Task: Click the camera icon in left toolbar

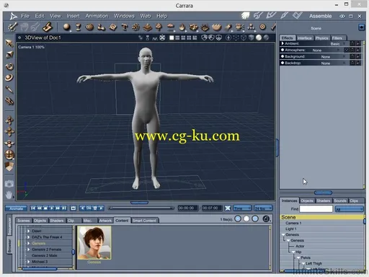Action: coord(9,184)
